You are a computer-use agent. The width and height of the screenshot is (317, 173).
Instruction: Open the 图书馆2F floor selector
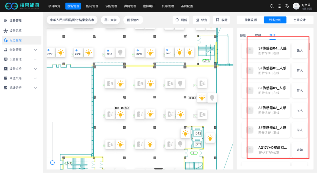coord(133,20)
